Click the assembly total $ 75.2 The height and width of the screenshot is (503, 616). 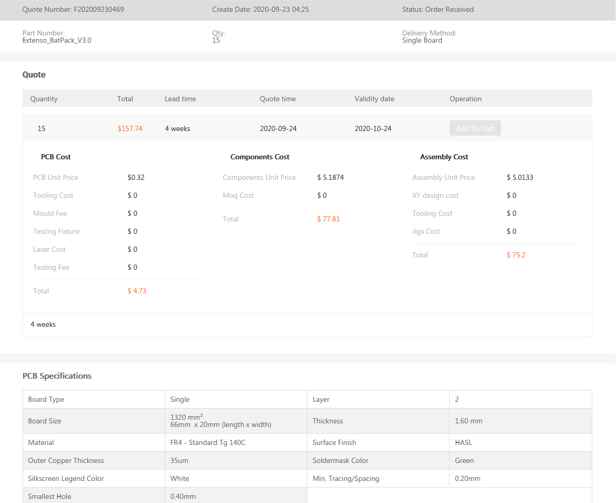point(516,255)
